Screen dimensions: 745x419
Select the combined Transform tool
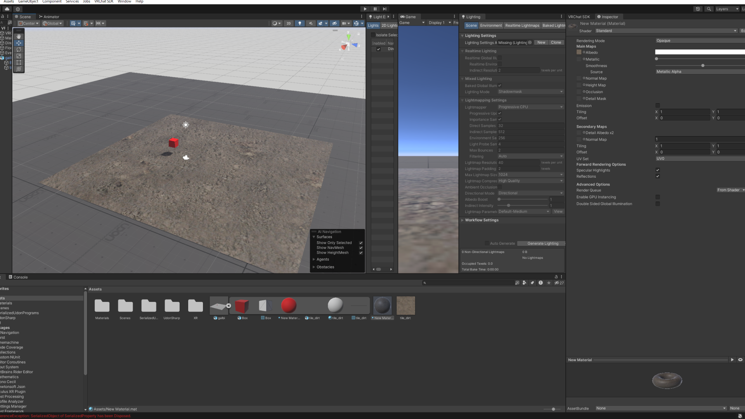19,69
